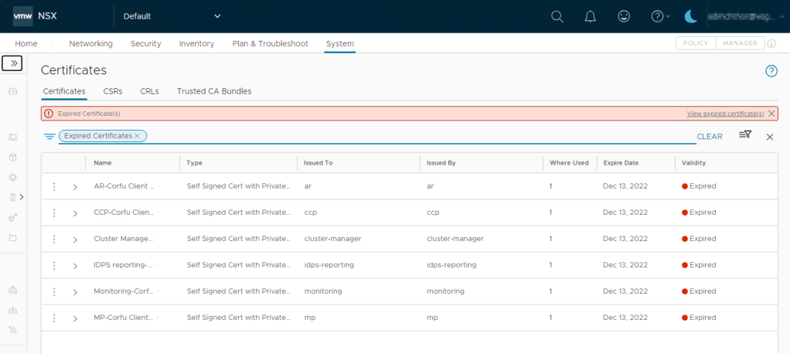Expand the AR-Corfu Client certificate row

(75, 187)
